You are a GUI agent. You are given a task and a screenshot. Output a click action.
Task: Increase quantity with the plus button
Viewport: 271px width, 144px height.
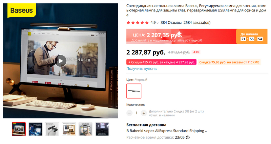(x=144, y=113)
